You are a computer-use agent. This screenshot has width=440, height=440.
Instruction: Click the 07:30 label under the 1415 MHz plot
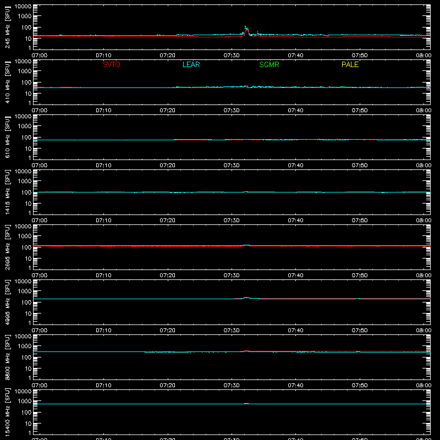tap(232, 221)
